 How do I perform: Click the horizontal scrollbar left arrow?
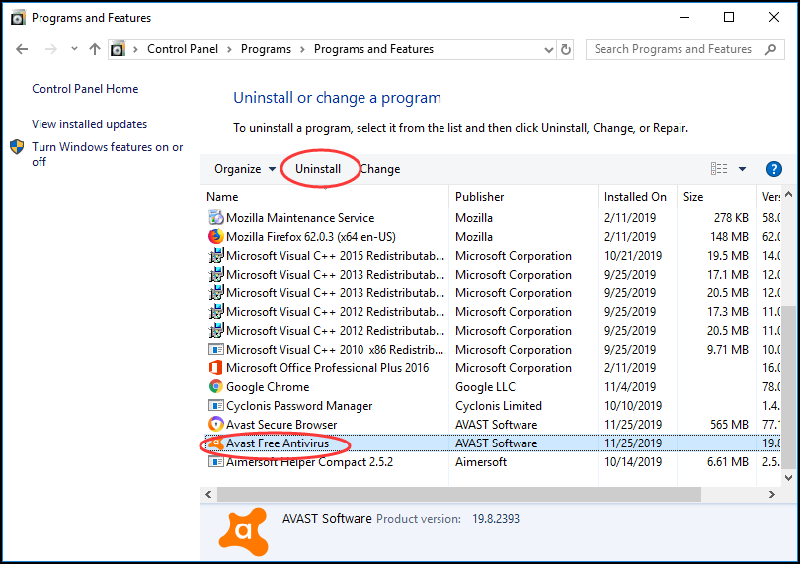click(208, 494)
